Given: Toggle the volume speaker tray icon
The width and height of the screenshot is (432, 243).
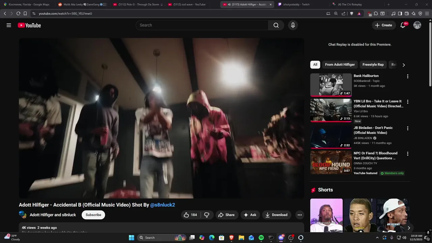Looking at the screenshot, I should pyautogui.click(x=404, y=238).
